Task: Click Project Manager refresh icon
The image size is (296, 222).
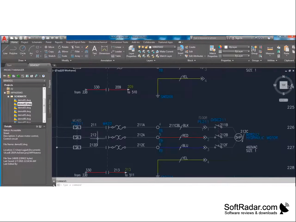Action: 18,76
